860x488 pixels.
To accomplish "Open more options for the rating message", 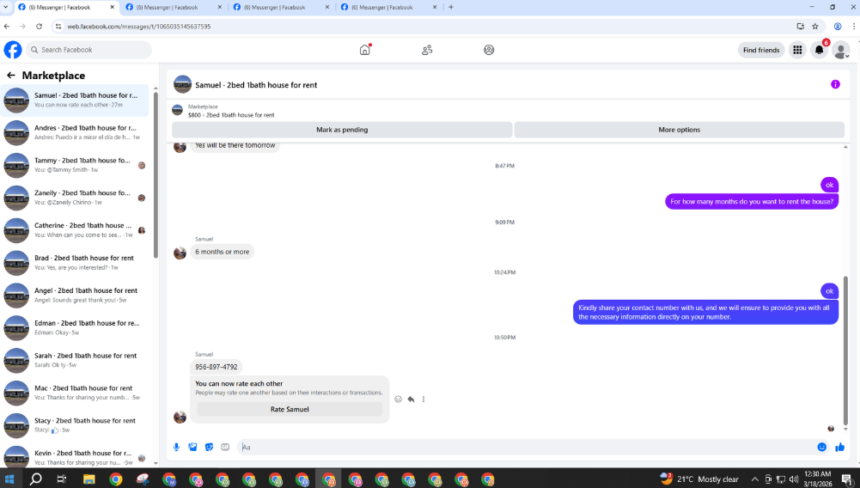I will point(424,400).
